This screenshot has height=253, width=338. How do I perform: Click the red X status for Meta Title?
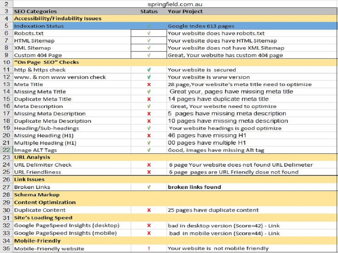149,85
